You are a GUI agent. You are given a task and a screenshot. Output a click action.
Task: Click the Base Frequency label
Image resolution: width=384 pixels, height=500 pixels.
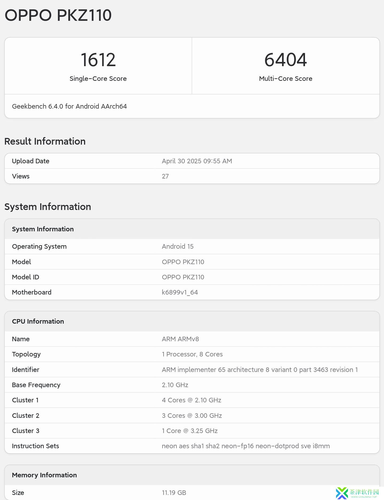coord(36,385)
